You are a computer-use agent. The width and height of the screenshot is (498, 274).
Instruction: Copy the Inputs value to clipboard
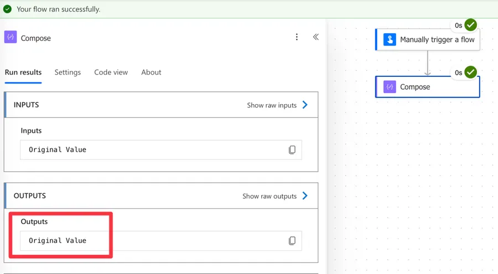click(x=292, y=150)
